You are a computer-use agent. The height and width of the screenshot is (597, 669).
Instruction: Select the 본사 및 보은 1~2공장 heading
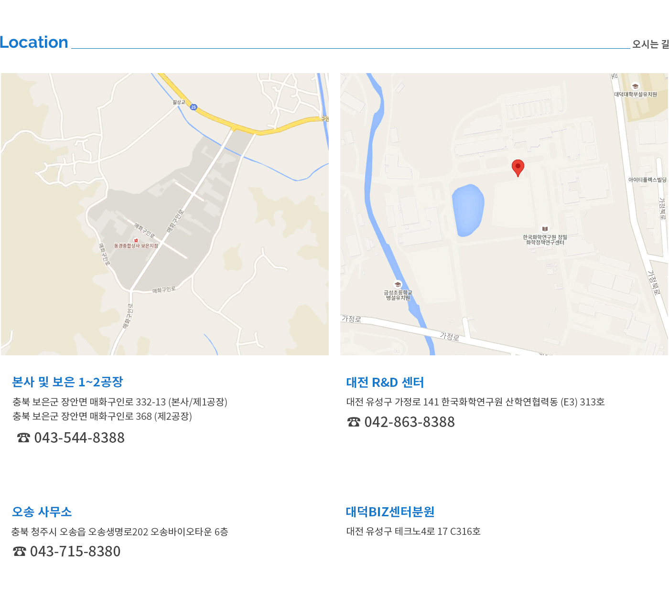67,382
